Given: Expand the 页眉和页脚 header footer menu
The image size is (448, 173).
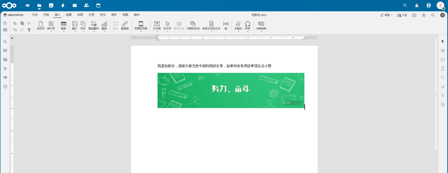Looking at the screenshot, I should click(141, 31).
